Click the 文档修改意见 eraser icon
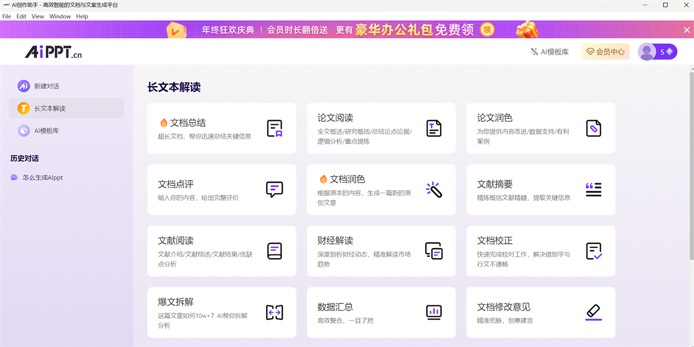The width and height of the screenshot is (694, 347). pos(593,312)
